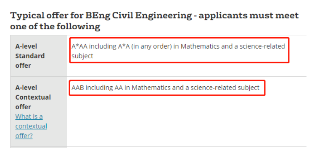Open the 'What is a contextual offer?' link

(x=31, y=126)
